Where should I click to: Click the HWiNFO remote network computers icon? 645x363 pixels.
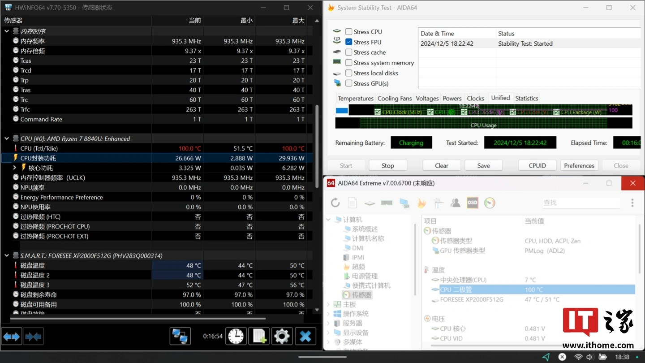(x=180, y=336)
